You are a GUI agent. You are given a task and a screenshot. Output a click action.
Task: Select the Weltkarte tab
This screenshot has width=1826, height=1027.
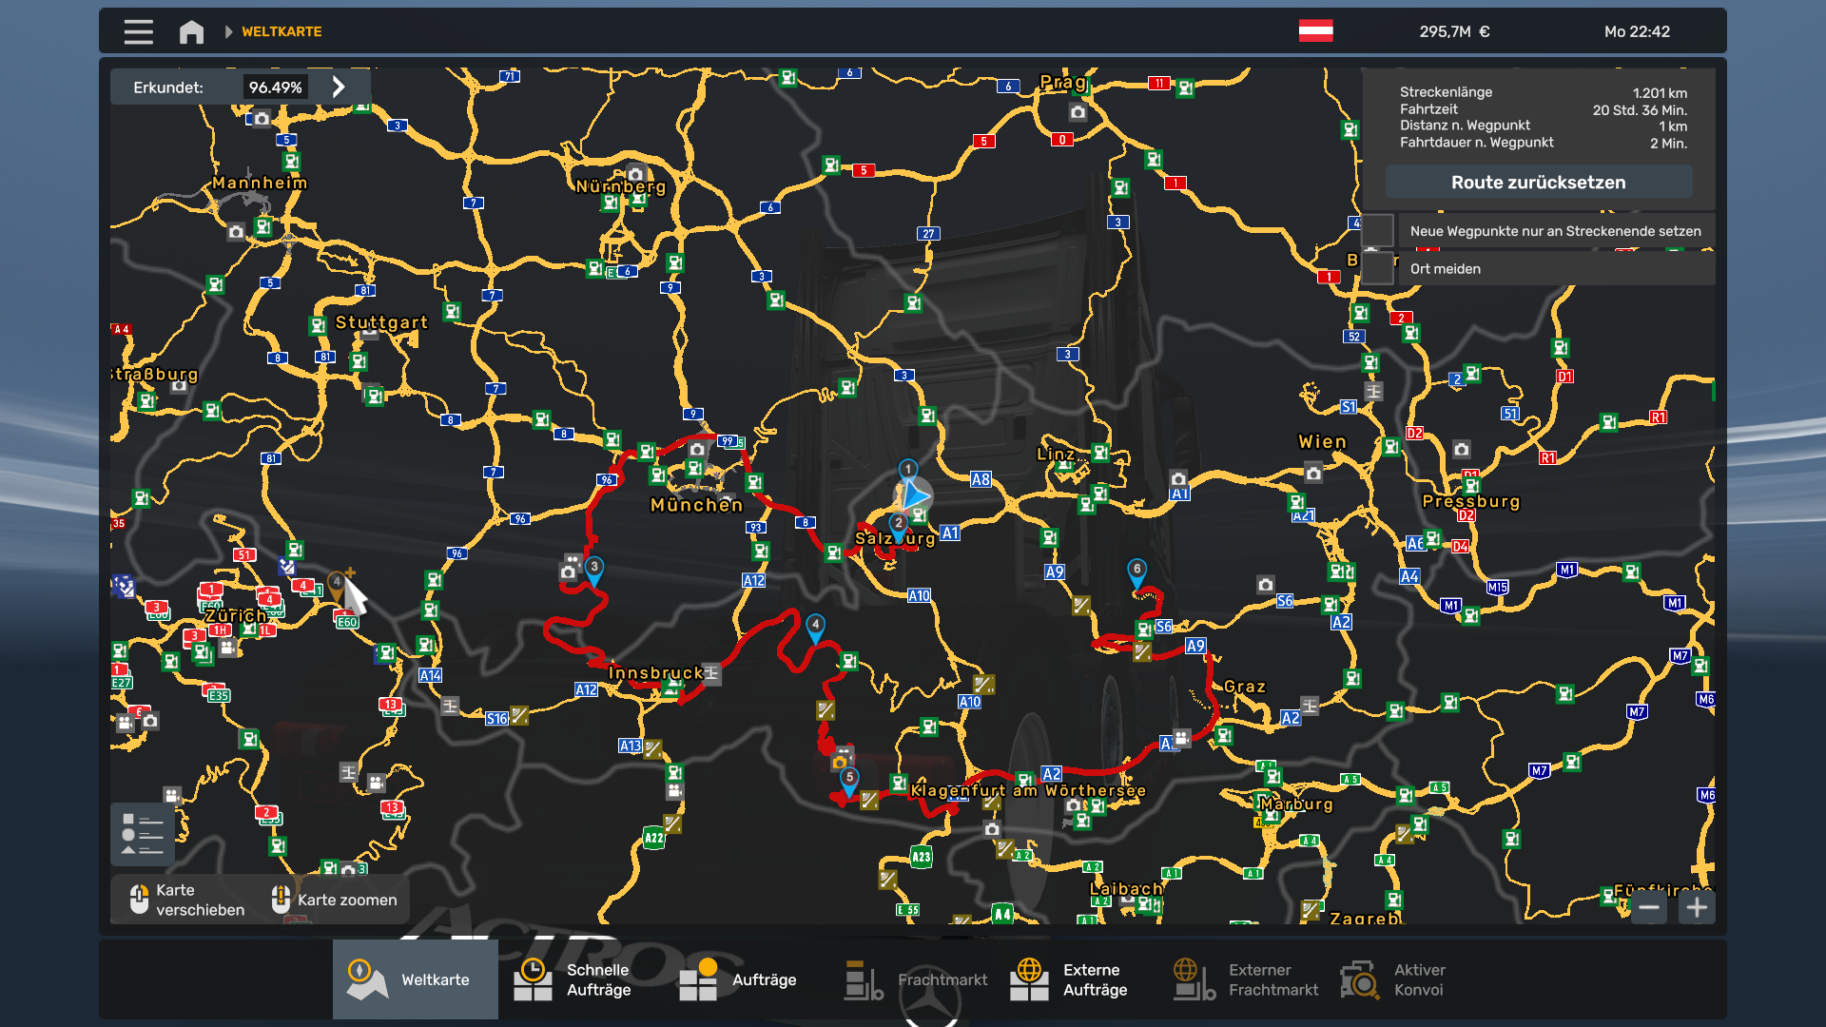point(415,979)
